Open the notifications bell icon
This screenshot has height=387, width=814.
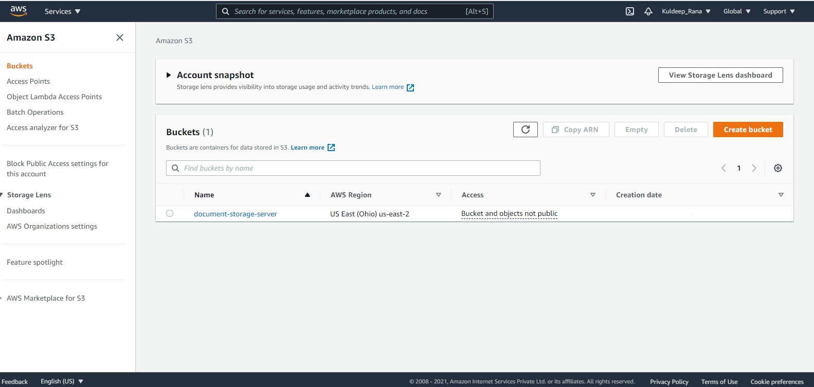[648, 11]
